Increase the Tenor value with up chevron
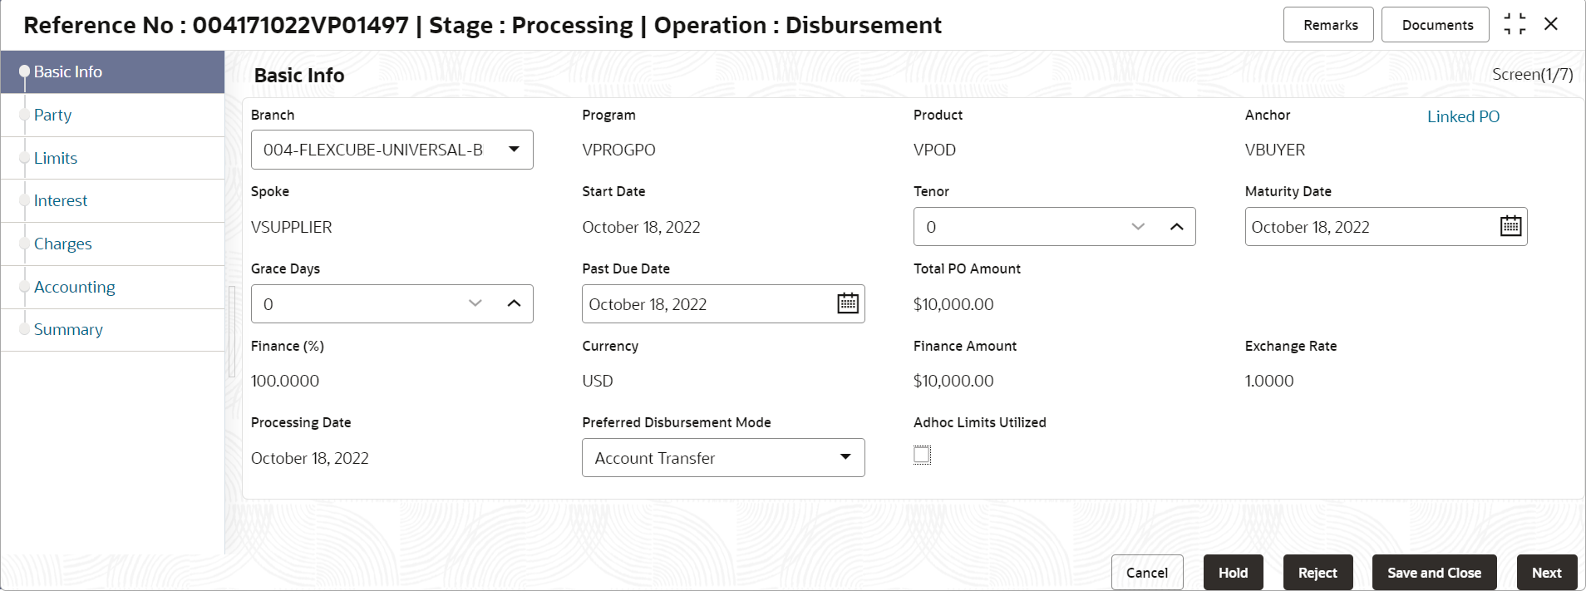1586x591 pixels. pyautogui.click(x=1176, y=227)
